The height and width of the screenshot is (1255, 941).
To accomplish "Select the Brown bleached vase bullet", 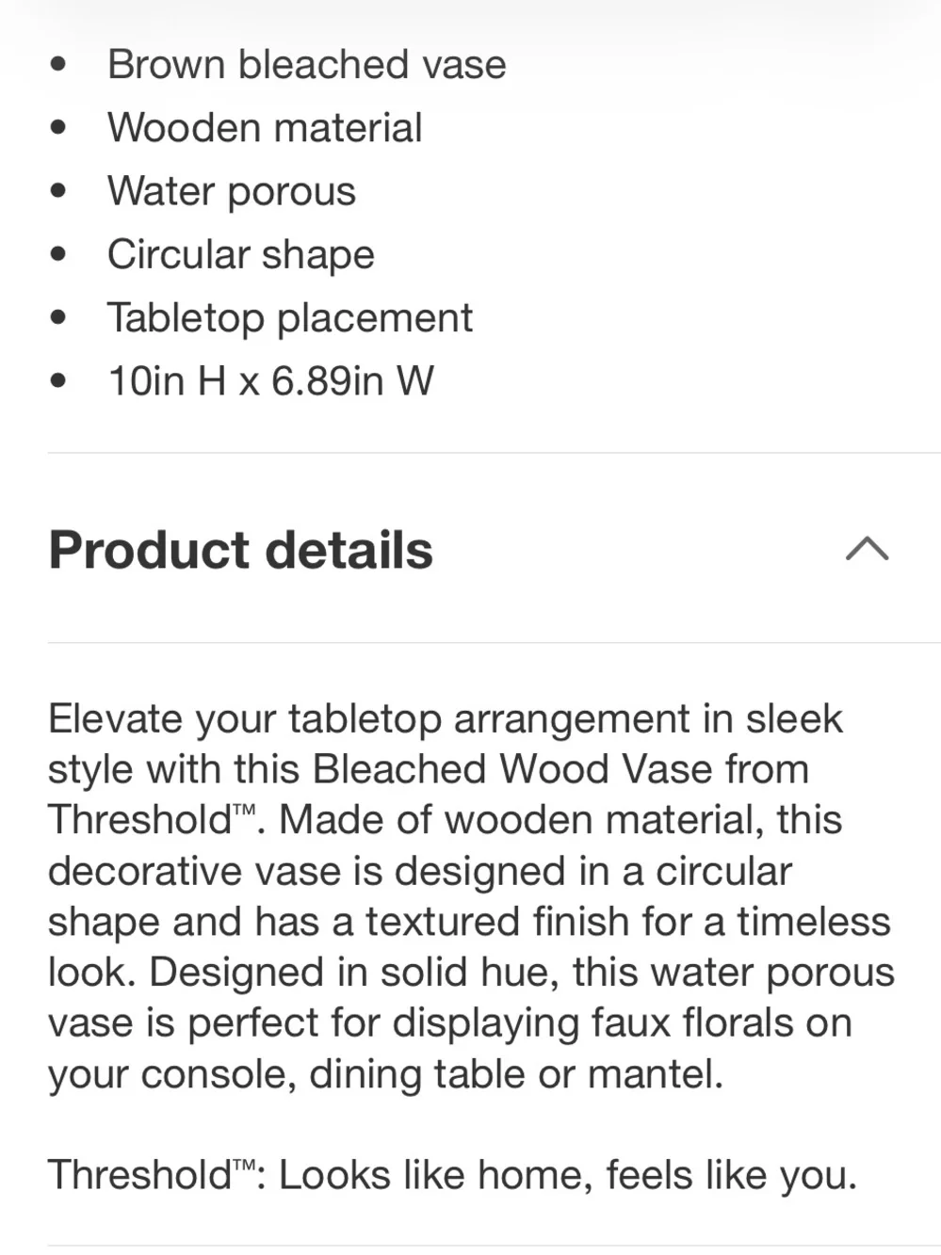I will 306,65.
